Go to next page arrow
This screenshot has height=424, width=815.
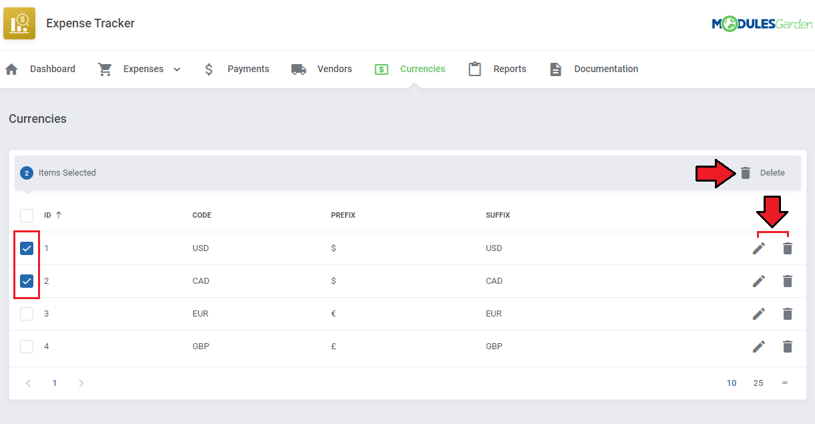[81, 383]
